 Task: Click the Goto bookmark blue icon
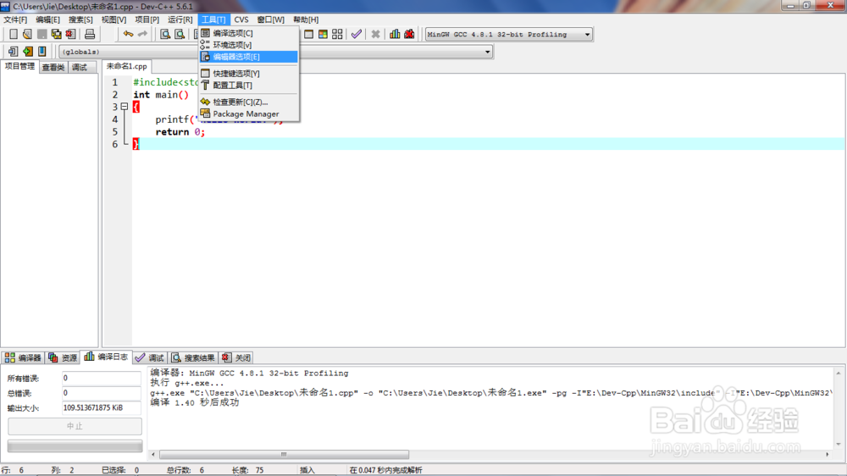42,52
